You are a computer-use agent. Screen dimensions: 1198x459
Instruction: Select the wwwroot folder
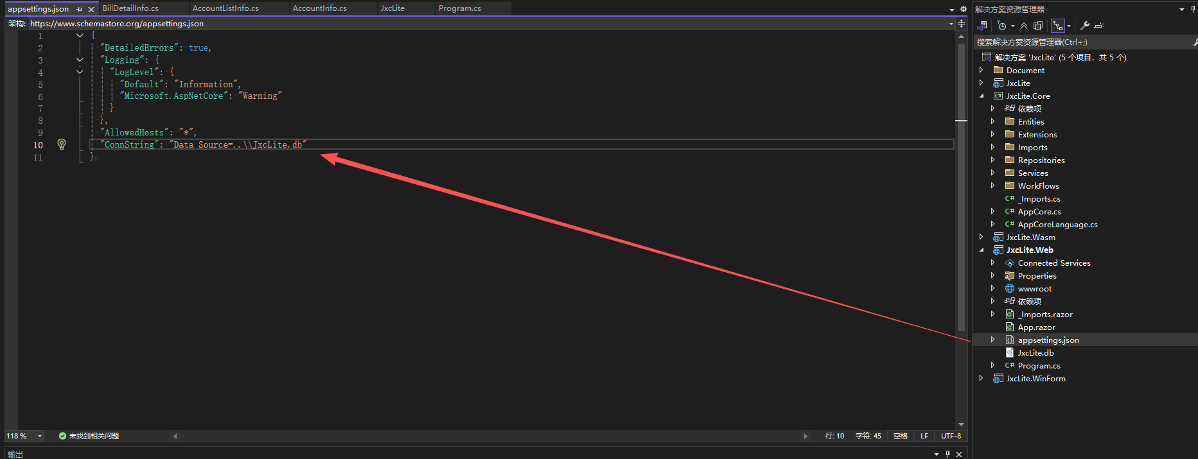pyautogui.click(x=1034, y=288)
